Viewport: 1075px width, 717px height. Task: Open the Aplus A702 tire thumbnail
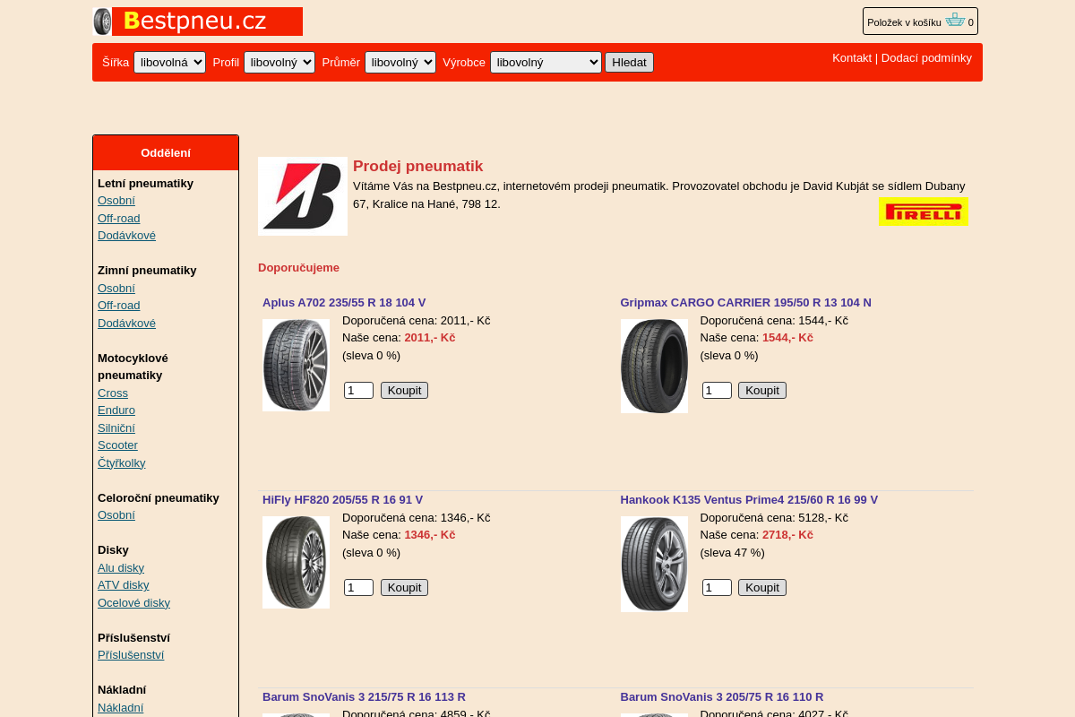(x=296, y=366)
